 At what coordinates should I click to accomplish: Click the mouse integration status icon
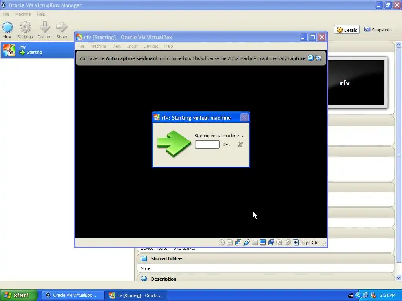click(287, 242)
